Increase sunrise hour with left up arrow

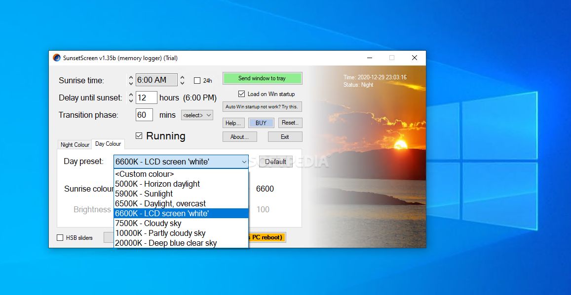(x=131, y=77)
